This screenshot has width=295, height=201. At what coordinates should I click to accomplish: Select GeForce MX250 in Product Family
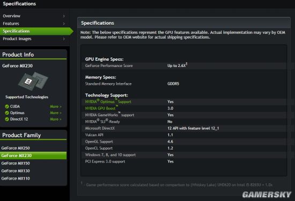(16, 148)
